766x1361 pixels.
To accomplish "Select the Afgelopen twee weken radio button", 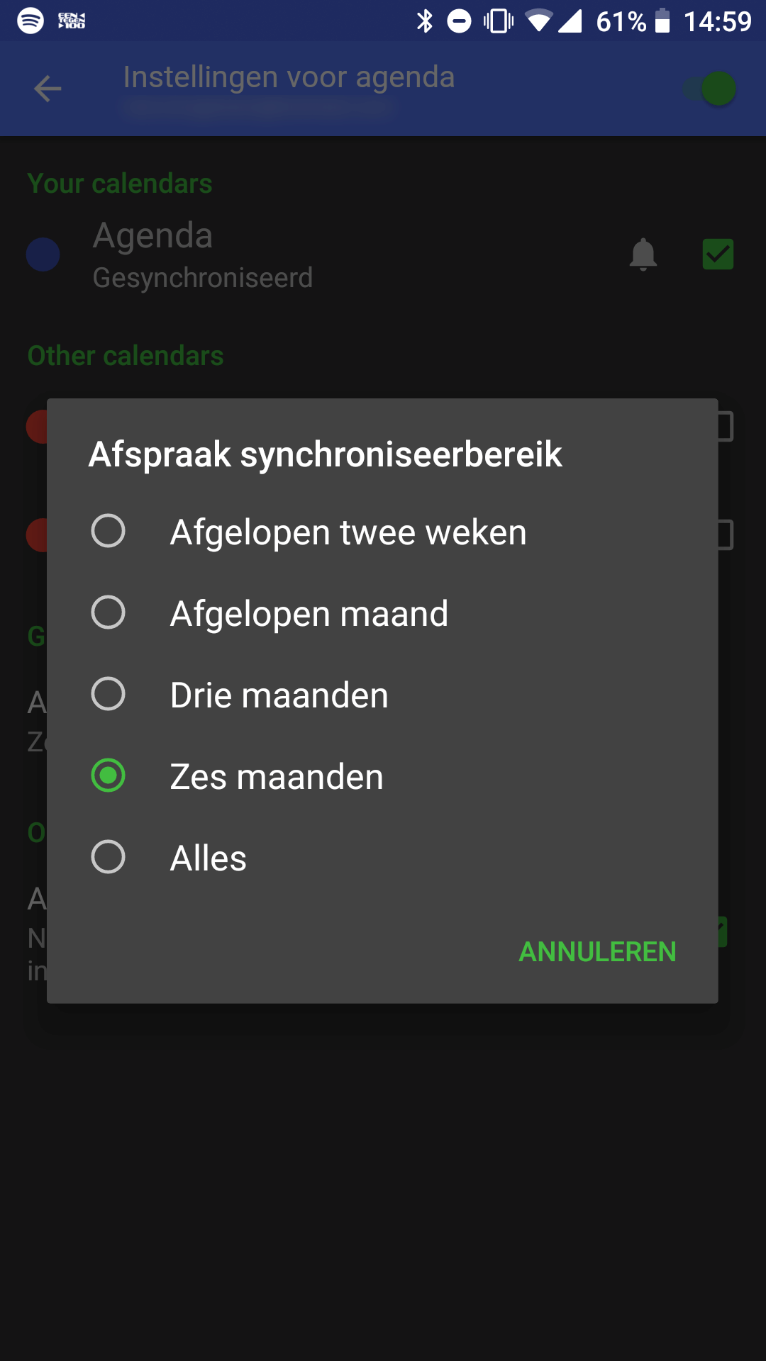I will point(109,531).
